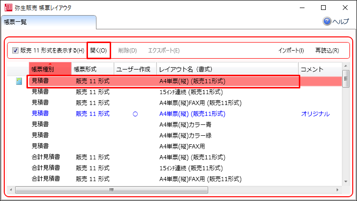The height and width of the screenshot is (201, 357).
Task: Switch to the 帳票一覧 tab
Action: [x=49, y=22]
